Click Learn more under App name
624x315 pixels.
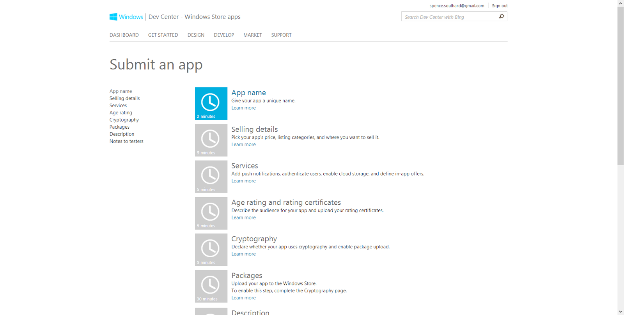(244, 108)
